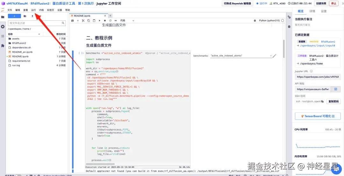The height and width of the screenshot is (176, 344).
Task: Insert a cell below with plus icon
Action: click(78, 21)
